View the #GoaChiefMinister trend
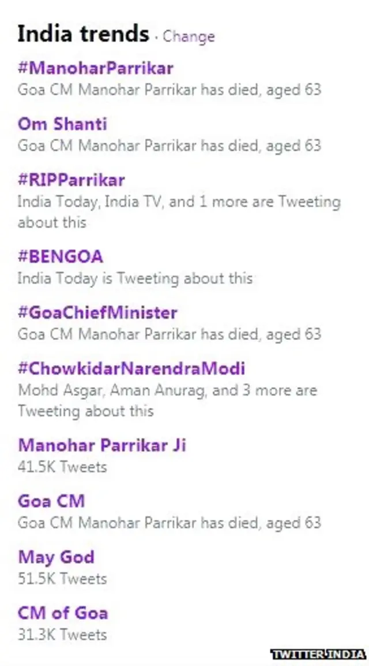The width and height of the screenshot is (369, 666). click(97, 312)
